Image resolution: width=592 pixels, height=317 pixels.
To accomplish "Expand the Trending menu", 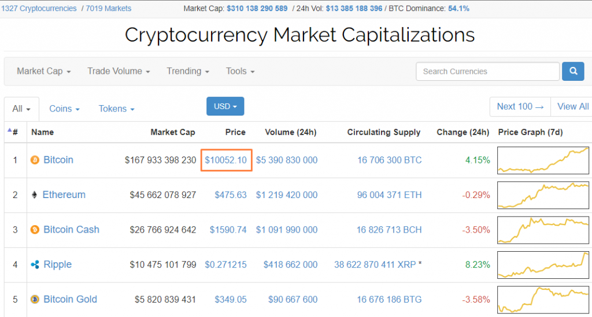I will pos(188,72).
